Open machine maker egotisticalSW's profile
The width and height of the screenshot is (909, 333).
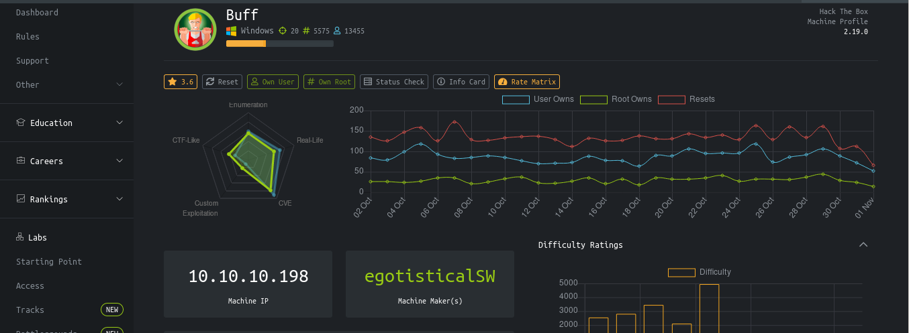tap(430, 276)
